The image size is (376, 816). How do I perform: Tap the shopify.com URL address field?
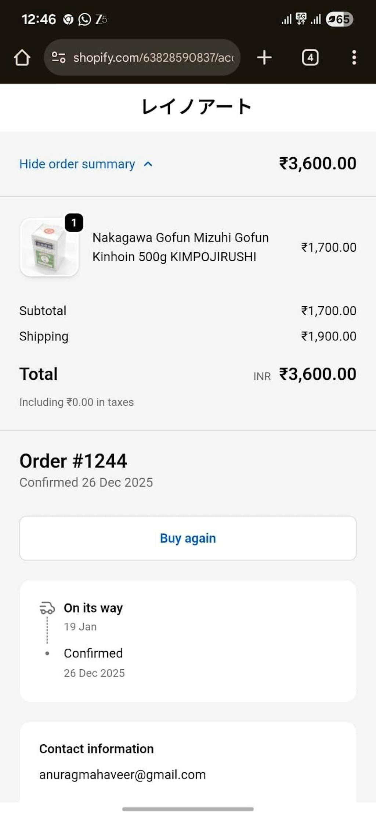[x=142, y=58]
